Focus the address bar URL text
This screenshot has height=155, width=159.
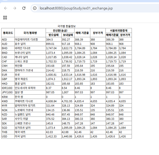pyautogui.click(x=76, y=8)
